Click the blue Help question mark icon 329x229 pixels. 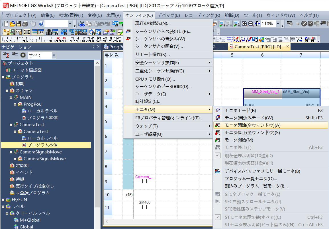pyautogui.click(x=41, y=24)
